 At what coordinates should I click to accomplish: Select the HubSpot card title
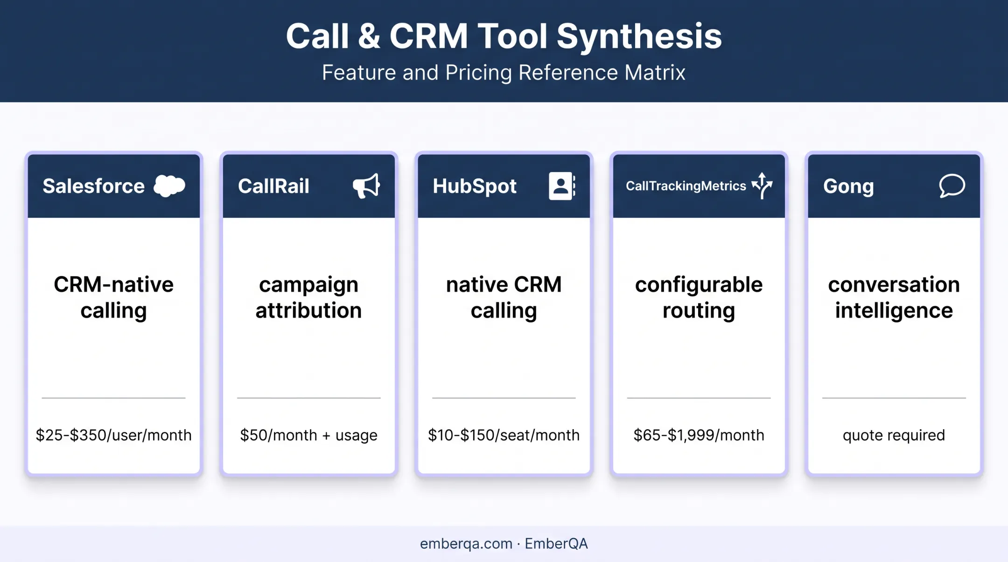tap(475, 186)
